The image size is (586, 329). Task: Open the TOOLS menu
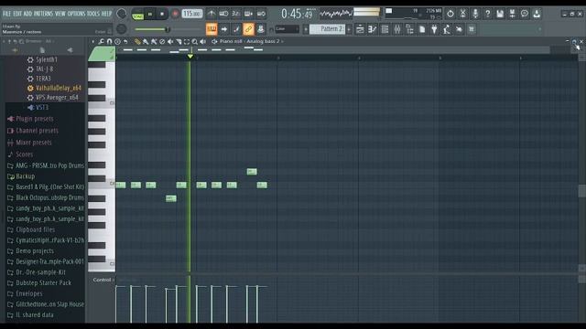pos(93,14)
